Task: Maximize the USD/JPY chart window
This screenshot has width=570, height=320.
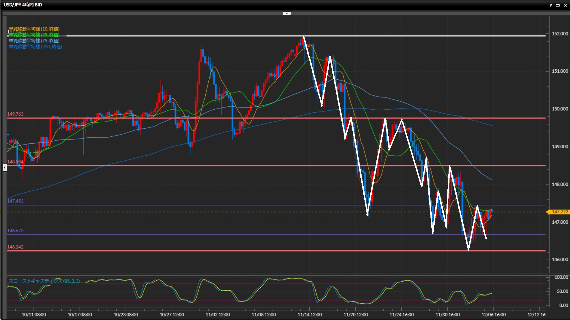Action: [x=558, y=5]
